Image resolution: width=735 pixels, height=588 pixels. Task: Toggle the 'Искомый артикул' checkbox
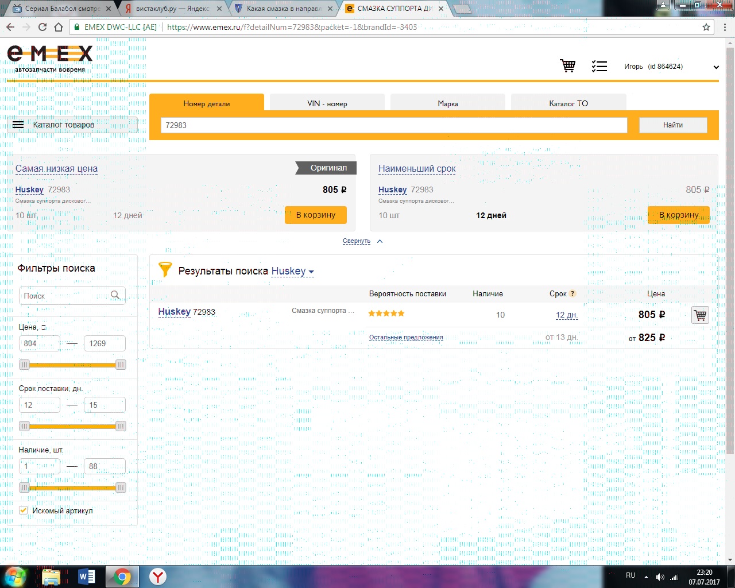point(24,510)
